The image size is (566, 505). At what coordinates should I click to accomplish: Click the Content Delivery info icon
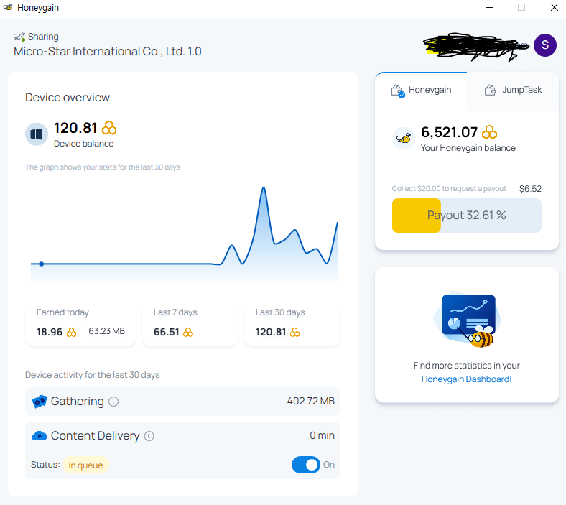click(x=149, y=436)
